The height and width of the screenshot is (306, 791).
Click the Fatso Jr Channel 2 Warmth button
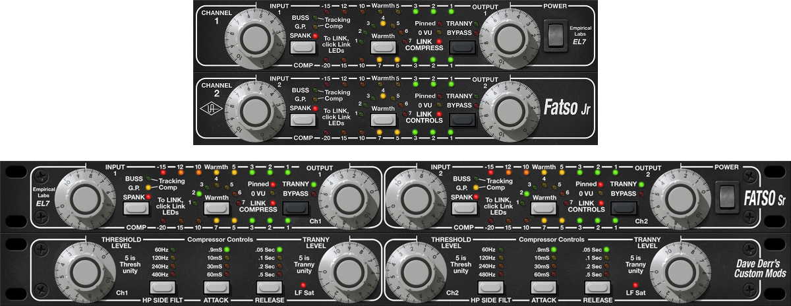click(x=382, y=120)
